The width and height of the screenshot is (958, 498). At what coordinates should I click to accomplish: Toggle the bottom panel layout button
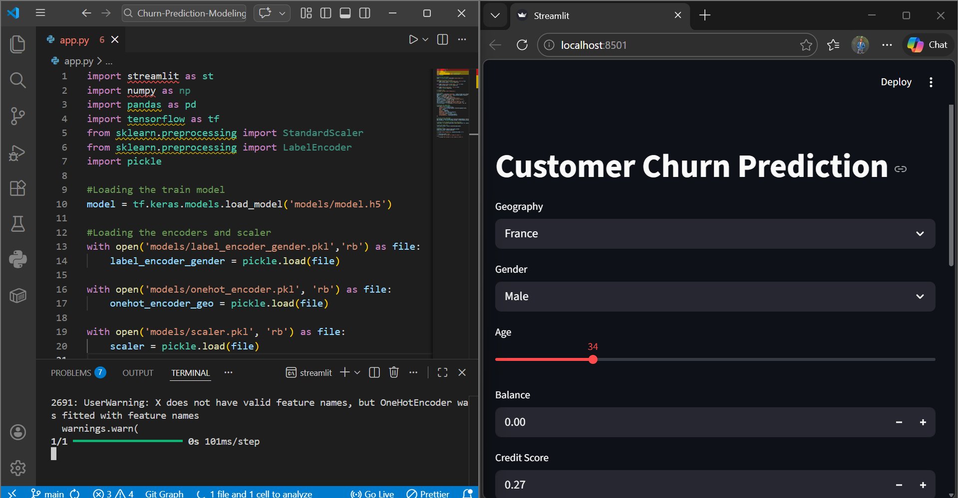345,13
